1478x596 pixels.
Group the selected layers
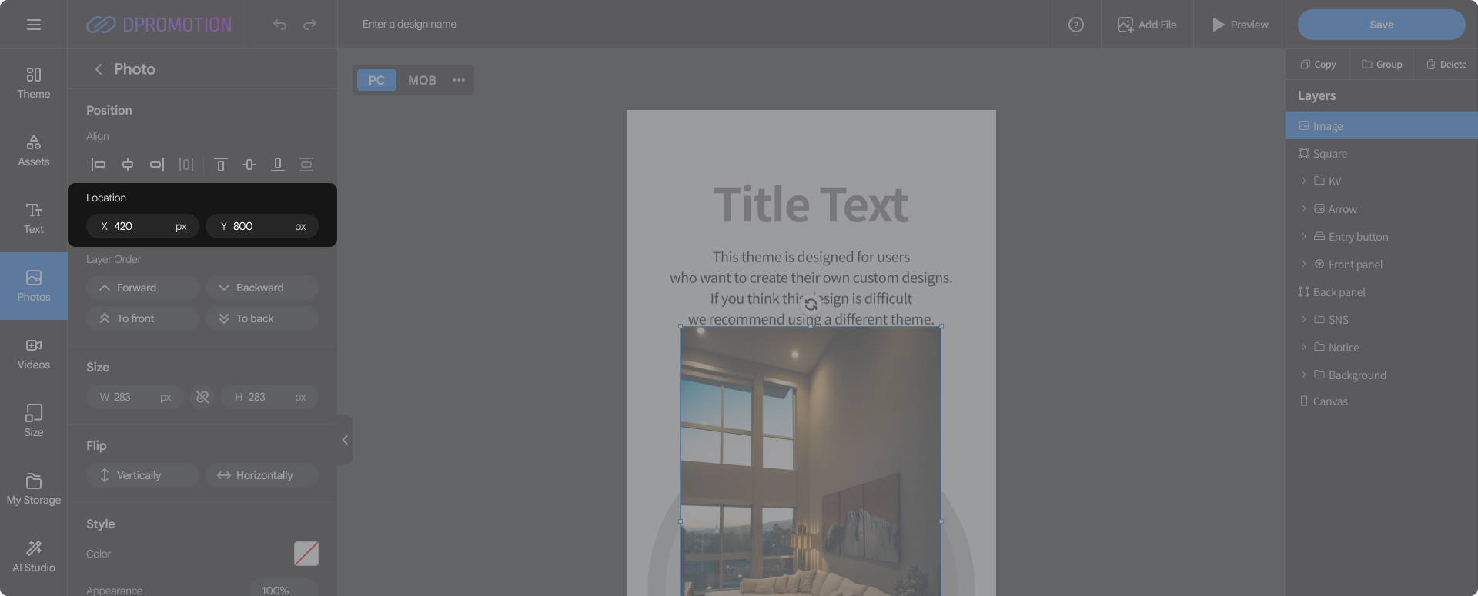(1382, 65)
